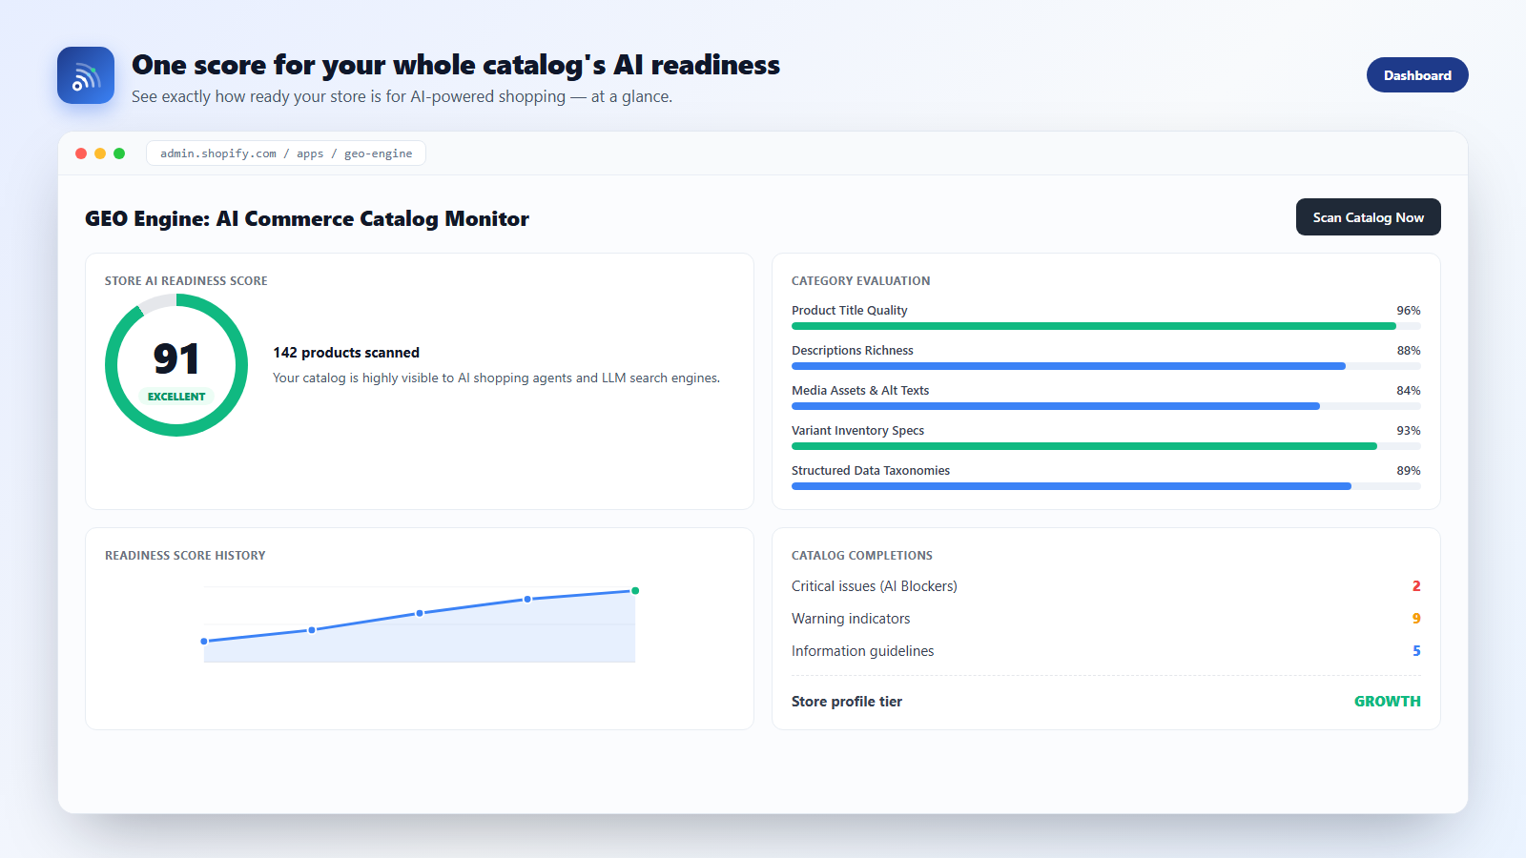This screenshot has width=1526, height=858.
Task: Open the Warning indicators row
Action: (x=1106, y=619)
